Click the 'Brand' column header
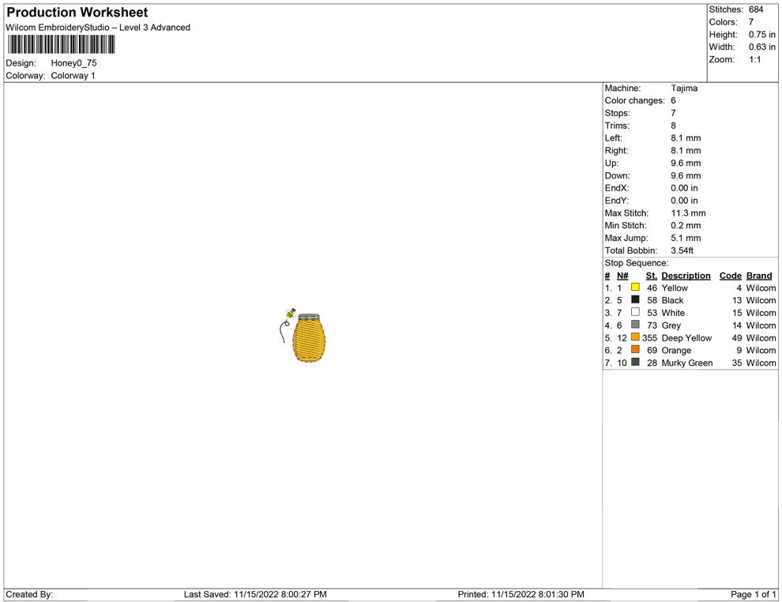Image resolution: width=782 pixels, height=602 pixels. [x=759, y=276]
